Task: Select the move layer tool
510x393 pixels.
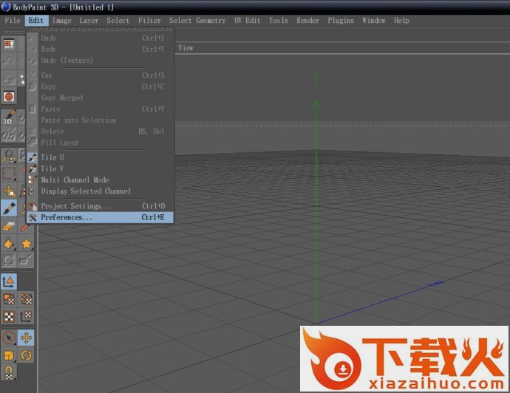Action: point(9,191)
